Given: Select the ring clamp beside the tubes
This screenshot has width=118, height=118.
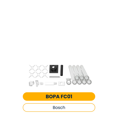Looking at the screenshot, I should point(69,82).
